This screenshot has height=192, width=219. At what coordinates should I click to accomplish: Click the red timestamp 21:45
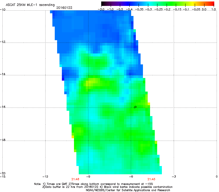coord(152,179)
